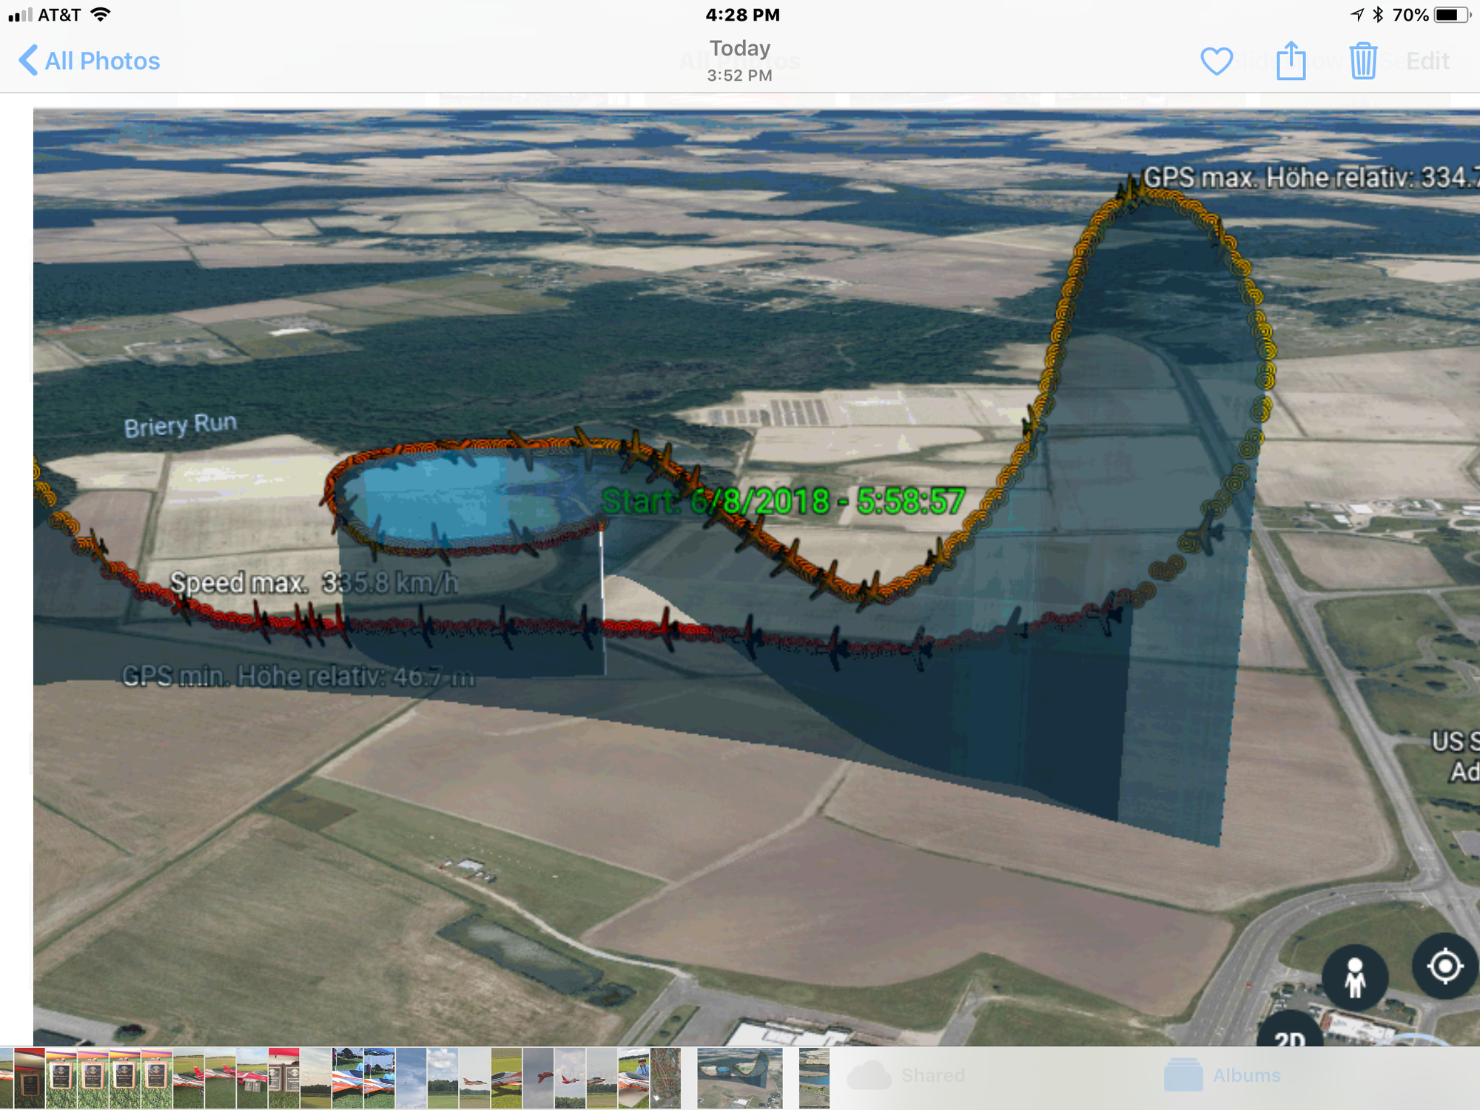This screenshot has height=1110, width=1480.
Task: Tap the Today 3:52 PM title
Action: (x=739, y=60)
